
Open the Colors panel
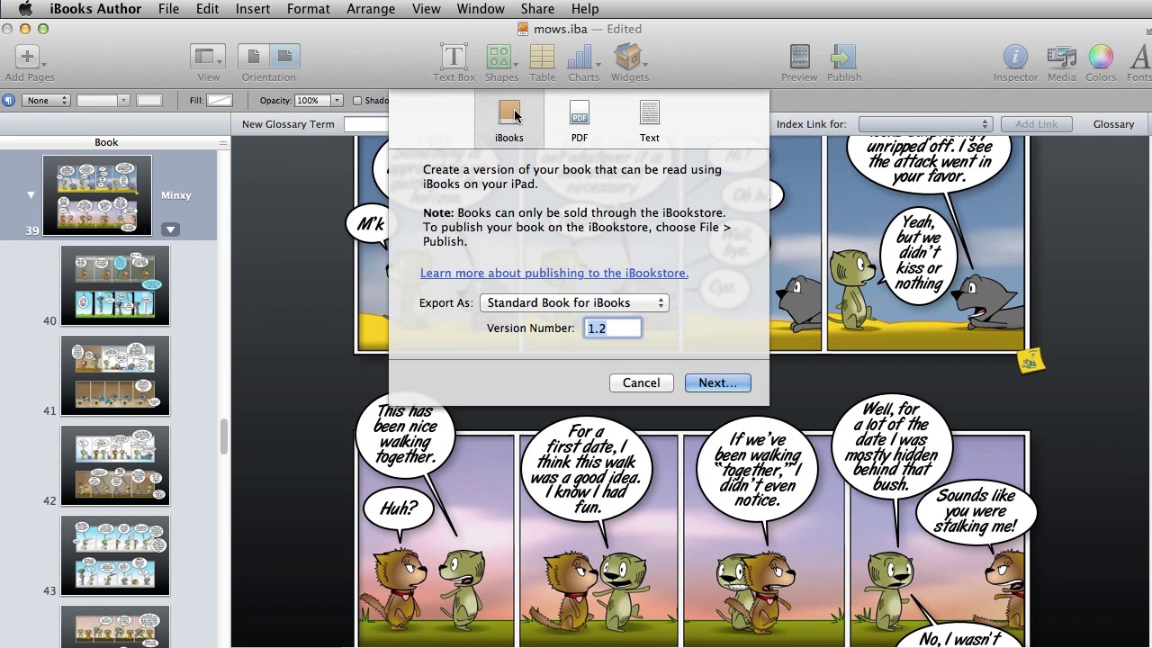point(1101,63)
